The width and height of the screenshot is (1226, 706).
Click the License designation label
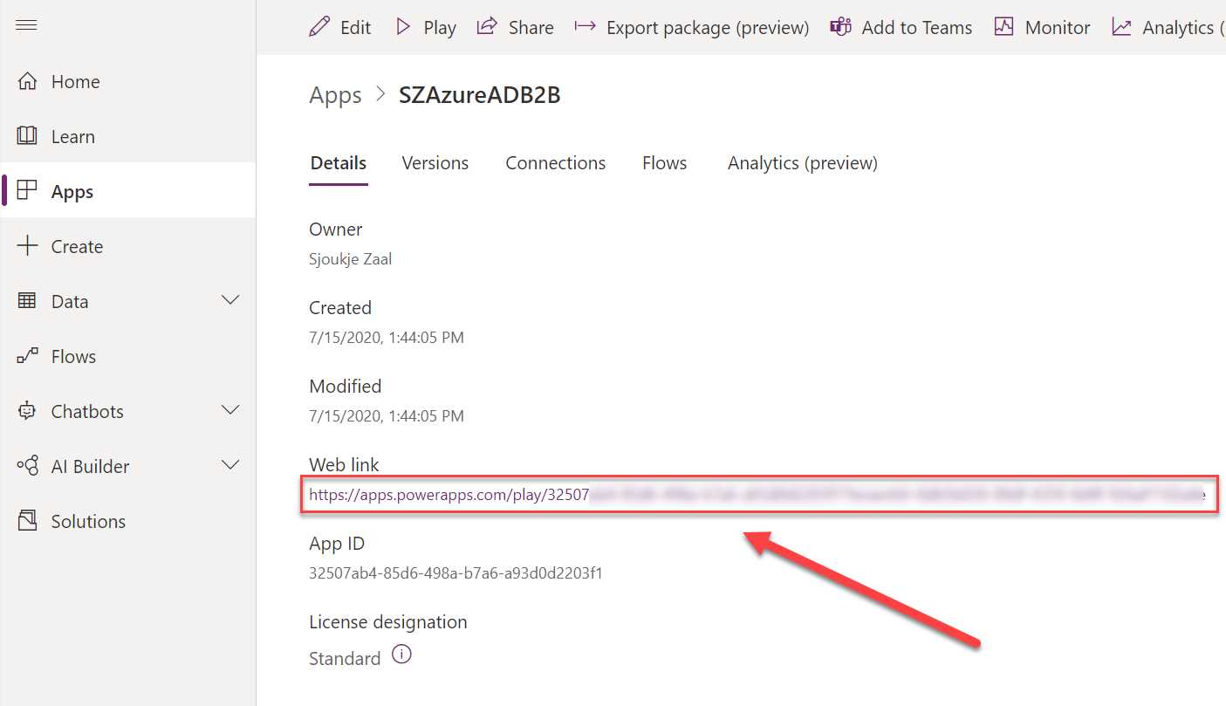tap(388, 622)
